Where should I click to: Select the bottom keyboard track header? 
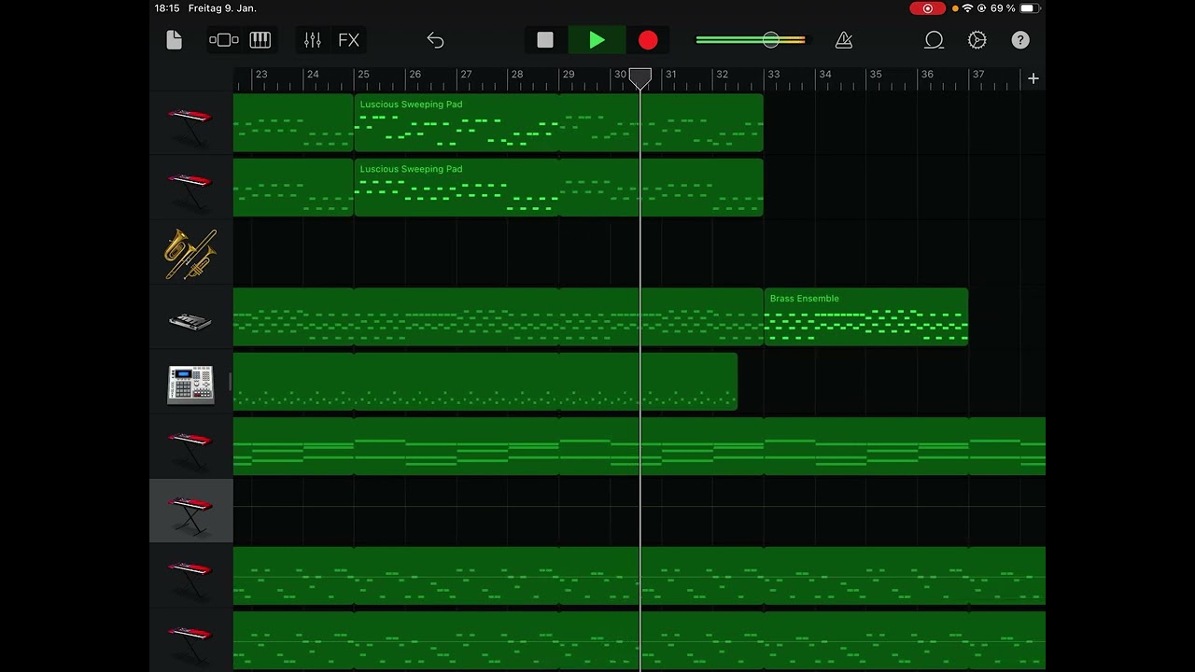pyautogui.click(x=190, y=640)
